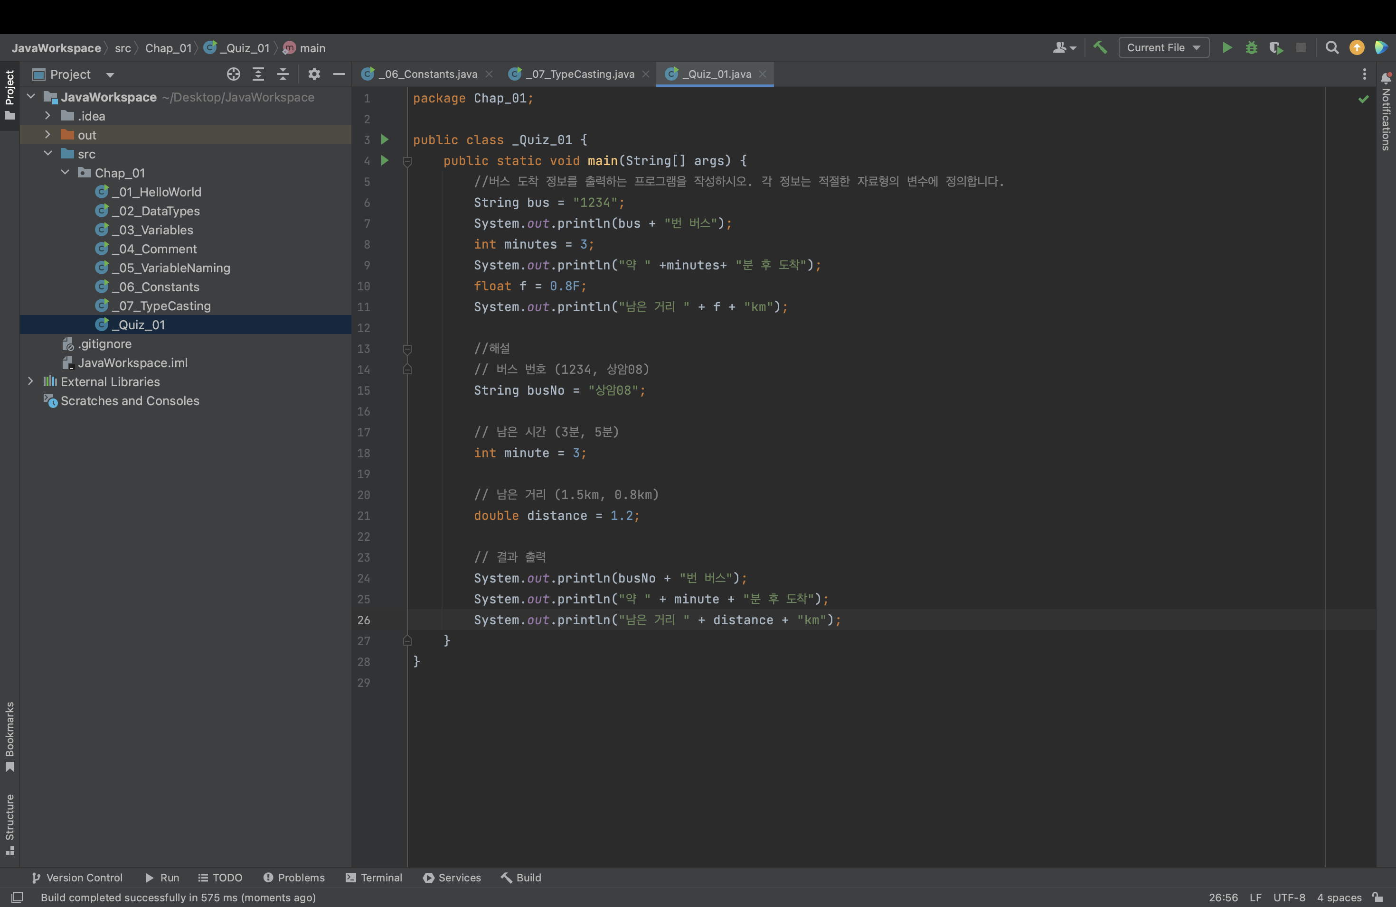Click Run with Coverage shield icon
This screenshot has width=1396, height=907.
click(x=1276, y=47)
